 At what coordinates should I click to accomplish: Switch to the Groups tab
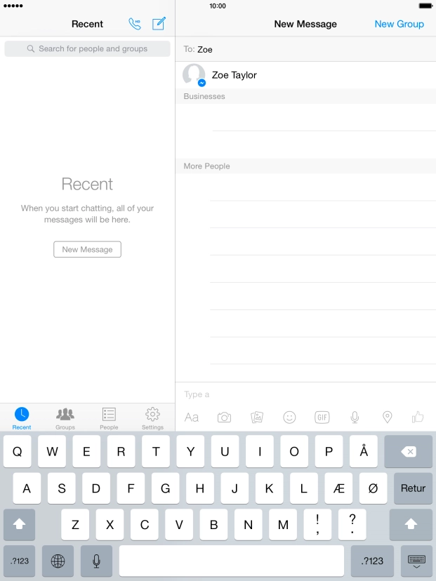65,418
